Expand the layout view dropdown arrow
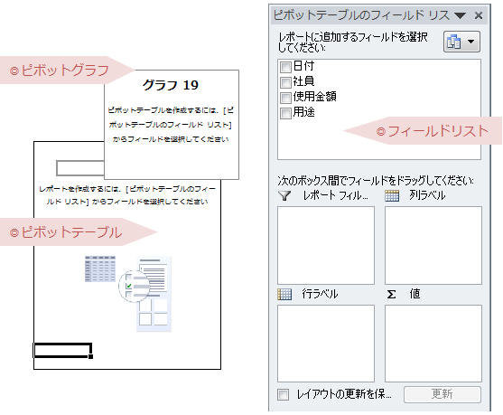This screenshot has height=415, width=503. point(470,42)
